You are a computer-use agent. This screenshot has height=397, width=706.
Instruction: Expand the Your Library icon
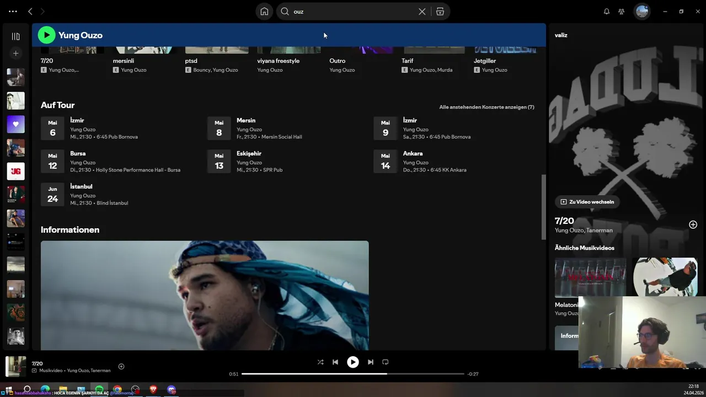click(15, 36)
